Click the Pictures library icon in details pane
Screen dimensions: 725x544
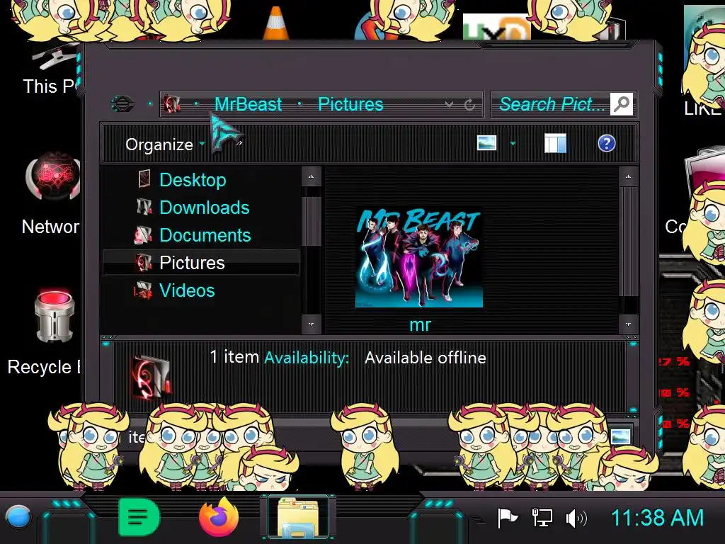[152, 378]
